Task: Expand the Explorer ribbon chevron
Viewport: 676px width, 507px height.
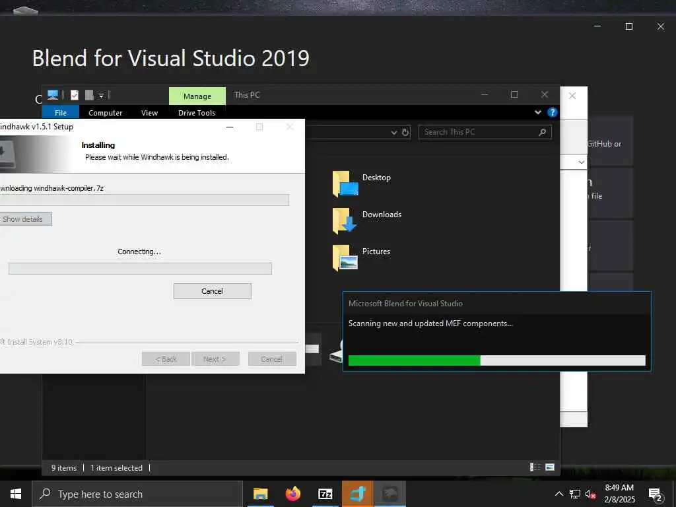Action: point(538,112)
